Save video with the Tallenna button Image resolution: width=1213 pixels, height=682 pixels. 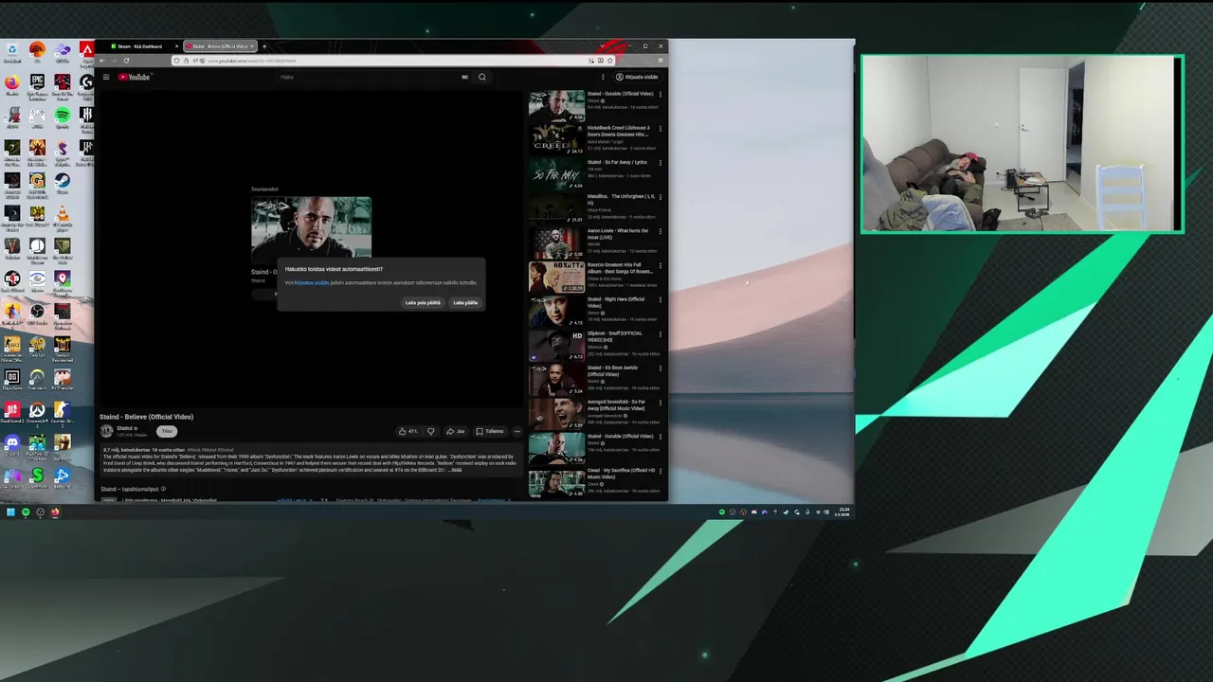490,431
